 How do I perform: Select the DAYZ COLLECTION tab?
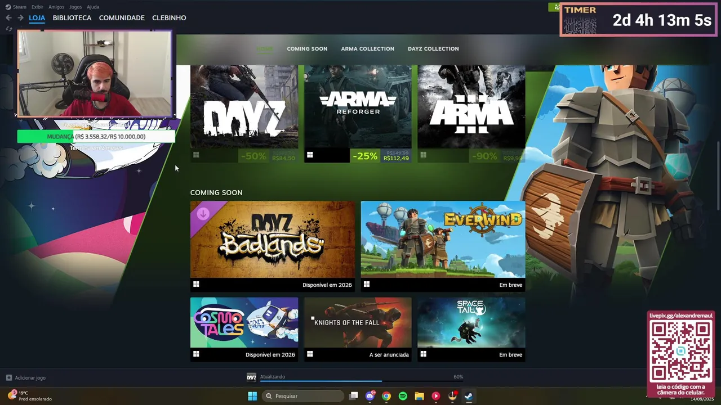pos(433,48)
